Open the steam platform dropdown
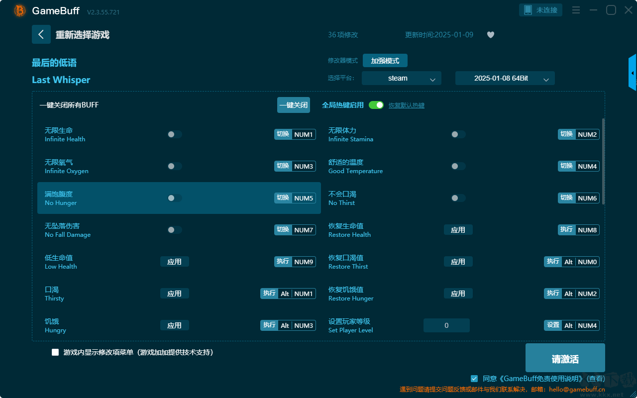 [402, 78]
